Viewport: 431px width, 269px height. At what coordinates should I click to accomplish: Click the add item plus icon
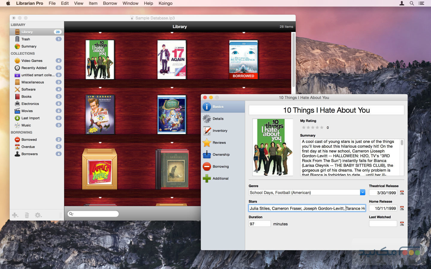[15, 215]
